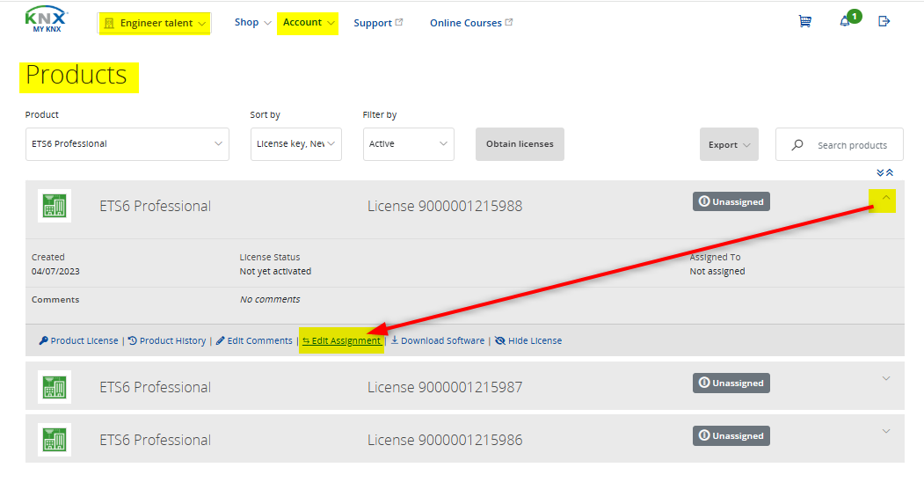This screenshot has height=482, width=924.
Task: Open the Export dropdown button
Action: click(729, 144)
